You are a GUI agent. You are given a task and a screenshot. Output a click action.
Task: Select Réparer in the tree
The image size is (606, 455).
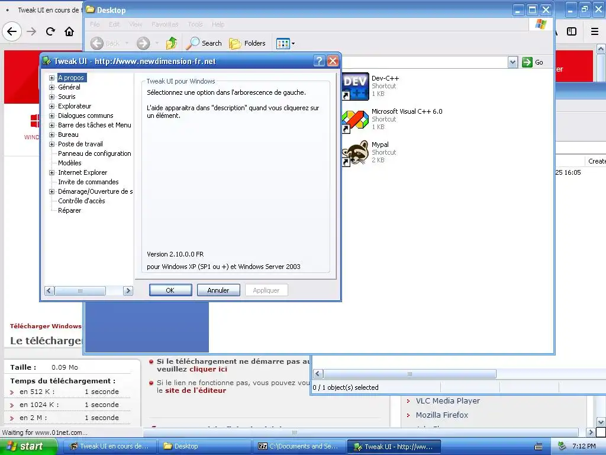pyautogui.click(x=70, y=210)
